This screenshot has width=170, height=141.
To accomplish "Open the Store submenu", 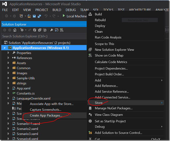I will click(x=126, y=103).
